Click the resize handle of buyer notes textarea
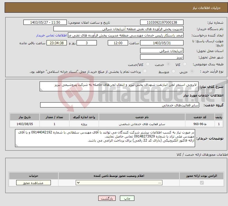The width and height of the screenshot is (228, 206). point(17,145)
